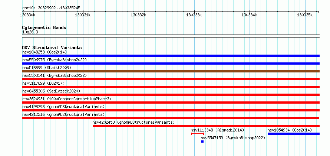Click the DGV Structural Variants track title
The image size is (330, 156).
52,48
